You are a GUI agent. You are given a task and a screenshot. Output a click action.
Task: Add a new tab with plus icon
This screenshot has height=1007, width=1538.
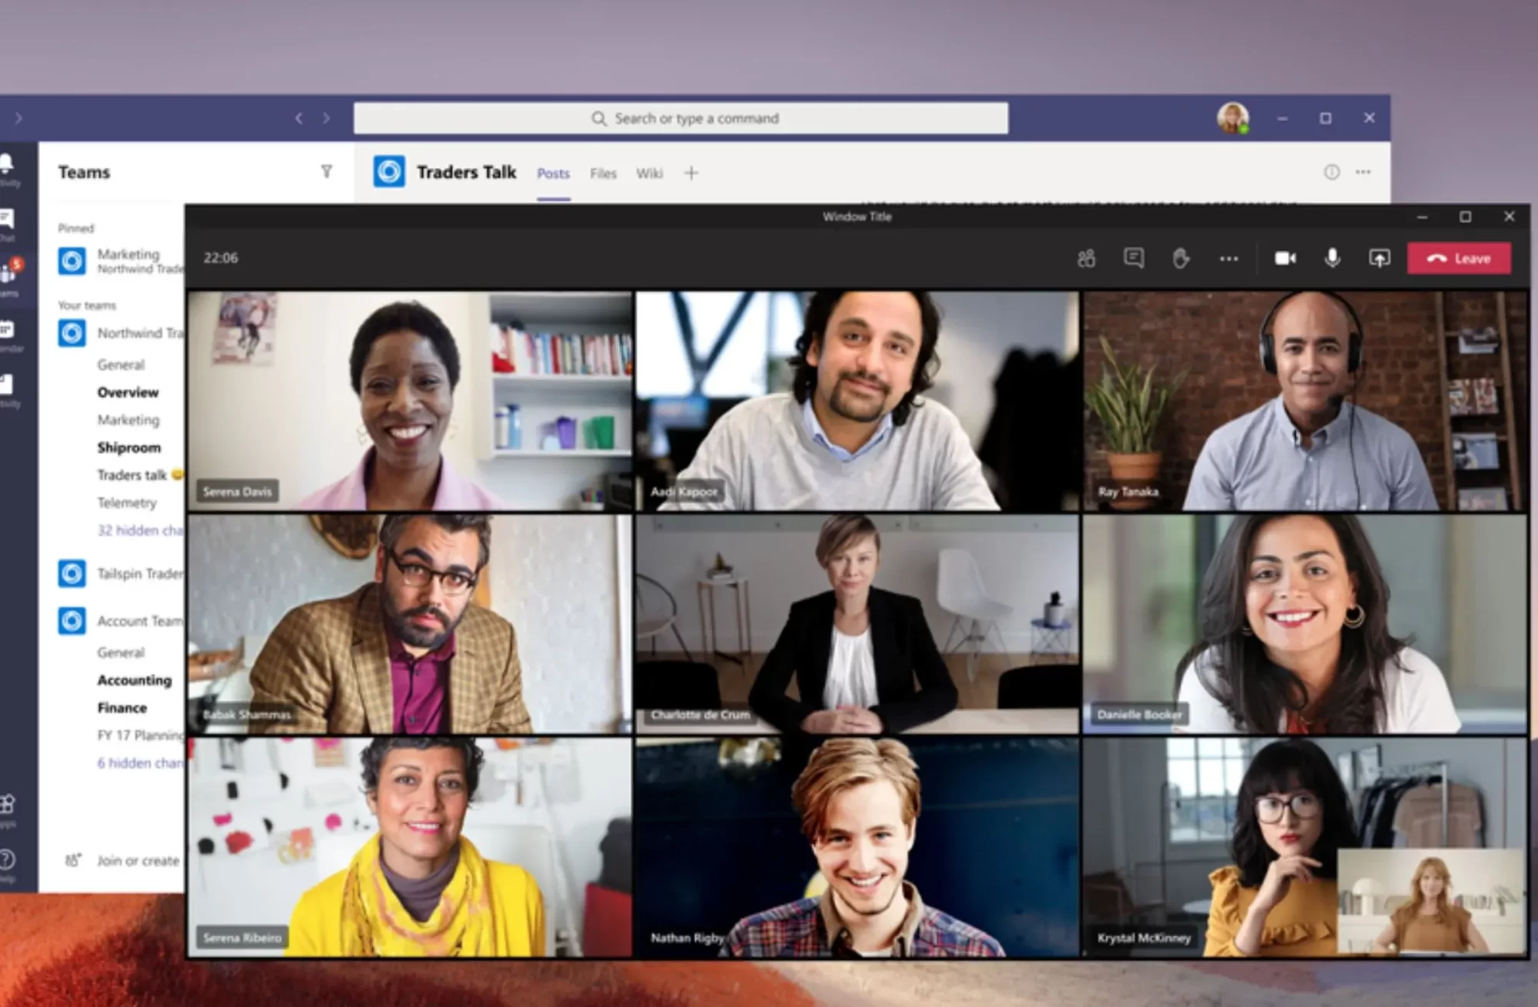click(691, 173)
